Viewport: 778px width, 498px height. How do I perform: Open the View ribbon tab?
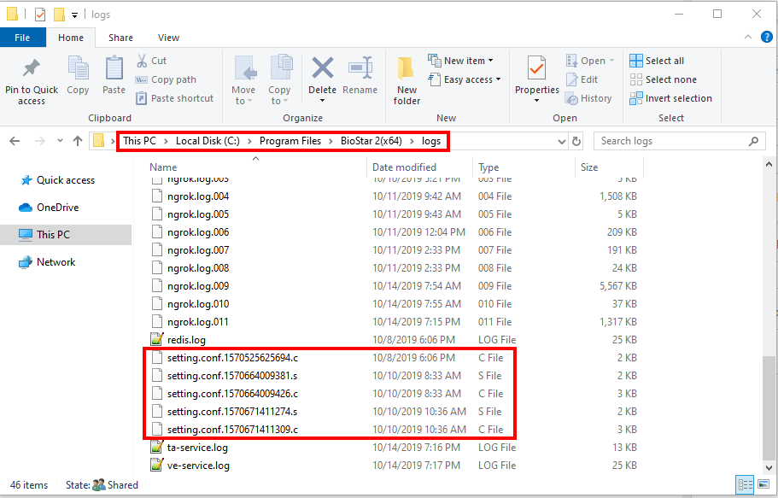pyautogui.click(x=168, y=38)
